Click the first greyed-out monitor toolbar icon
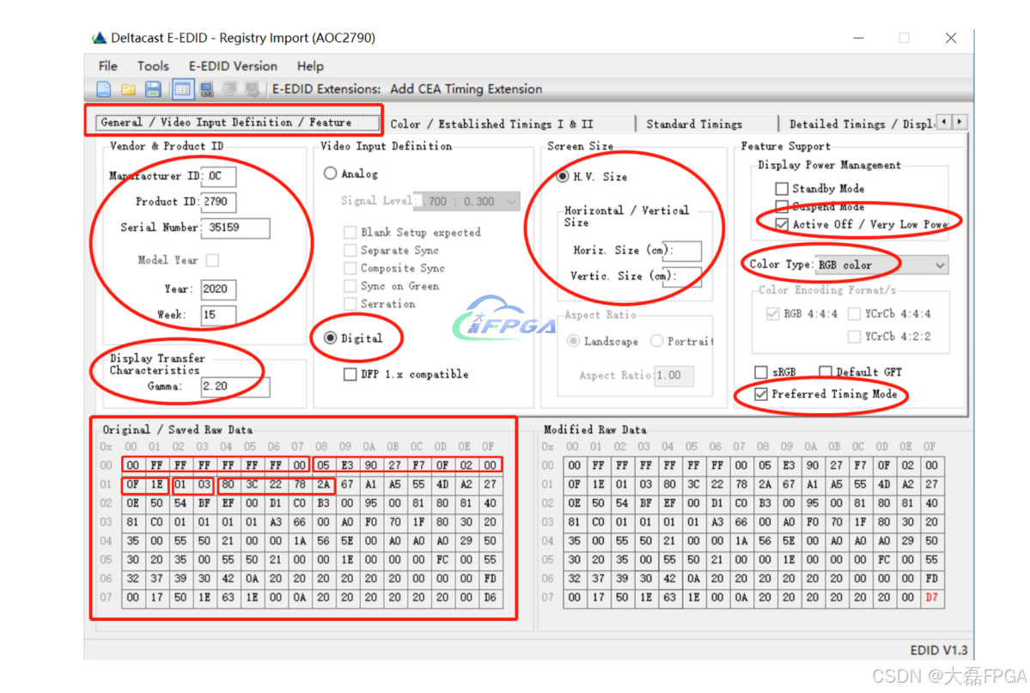This screenshot has height=693, width=1030. click(230, 89)
